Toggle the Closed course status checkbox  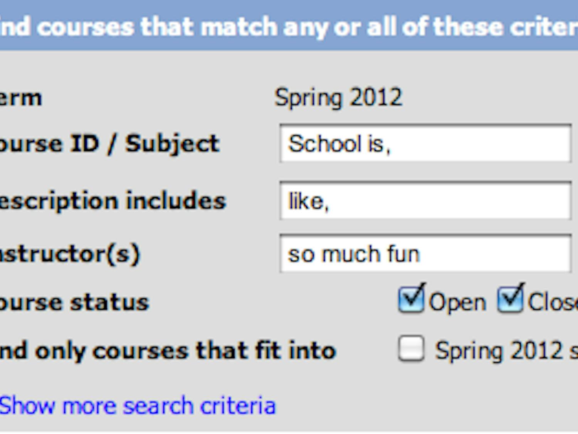(510, 300)
